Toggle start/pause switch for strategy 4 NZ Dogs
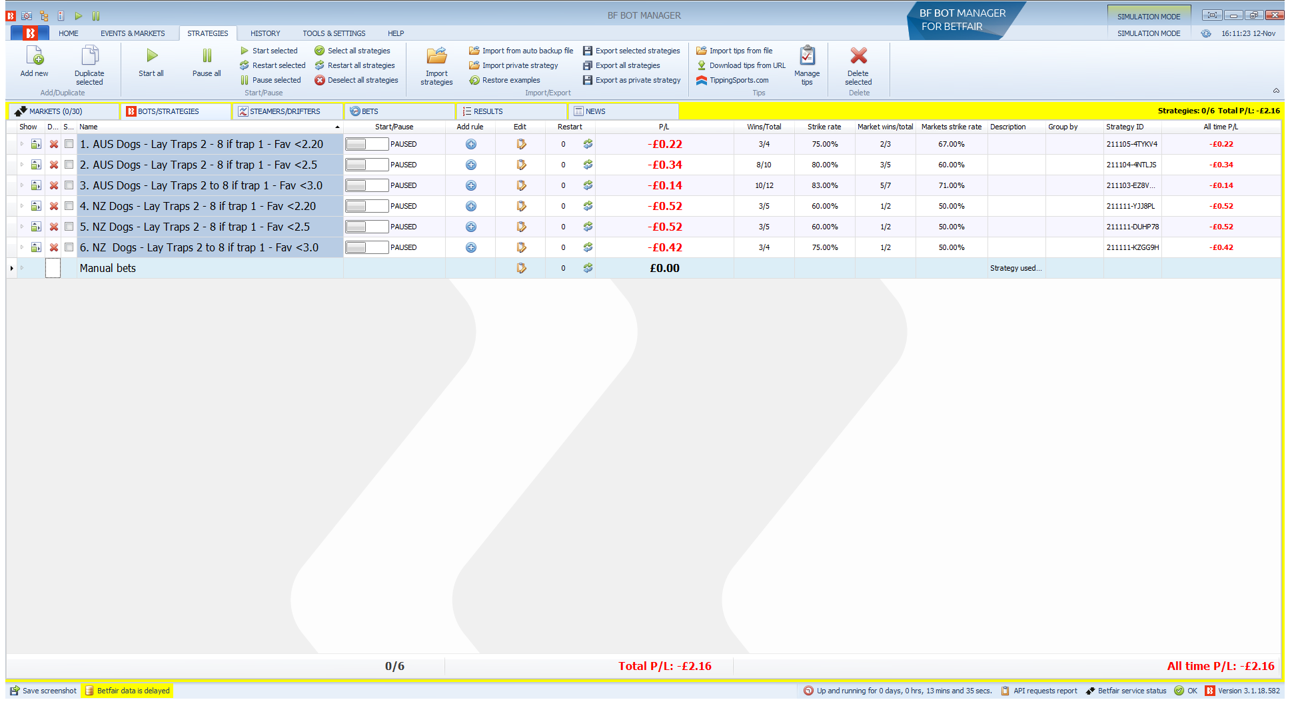1290x704 pixels. point(367,206)
